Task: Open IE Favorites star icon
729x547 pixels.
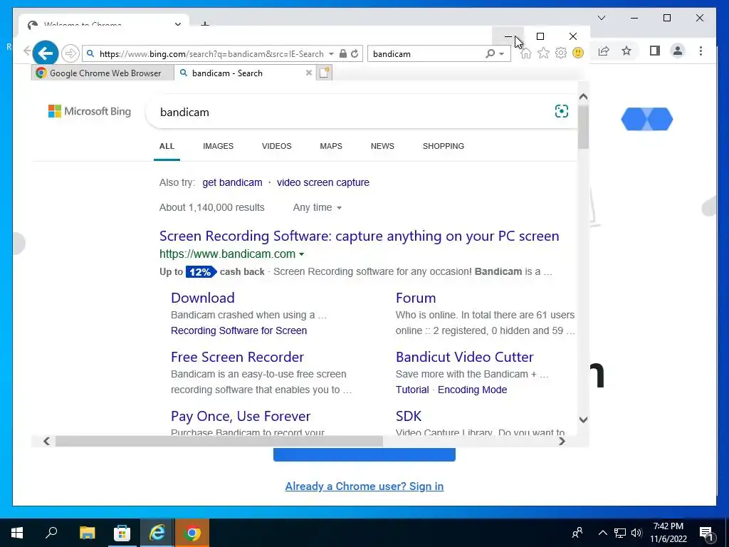Action: tap(543, 53)
